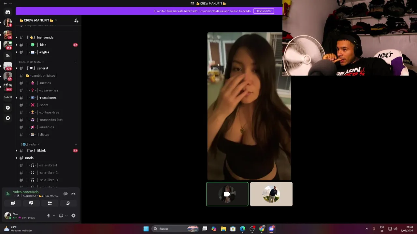This screenshot has width=417, height=234.
Task: Open the server with badge 103
Action: [x=8, y=66]
